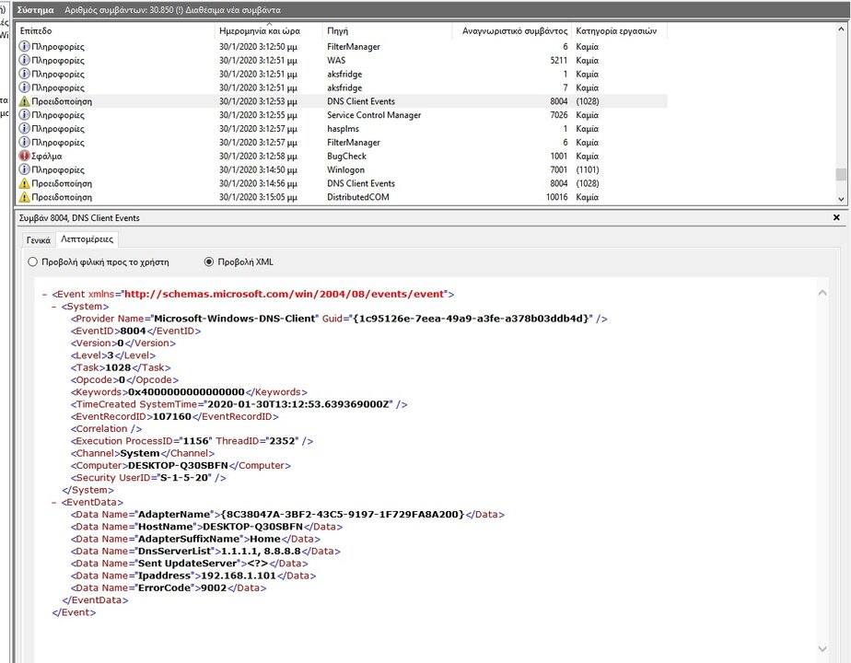
Task: Collapse the System XML node
Action: (54, 307)
